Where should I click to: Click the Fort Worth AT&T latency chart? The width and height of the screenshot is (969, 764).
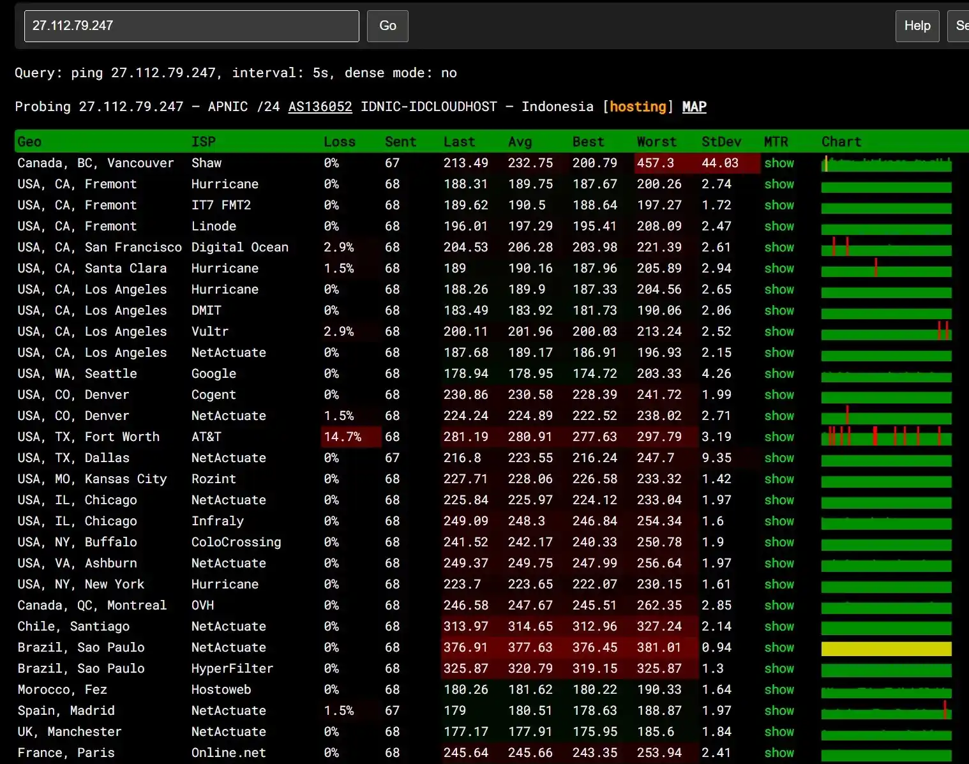(887, 437)
